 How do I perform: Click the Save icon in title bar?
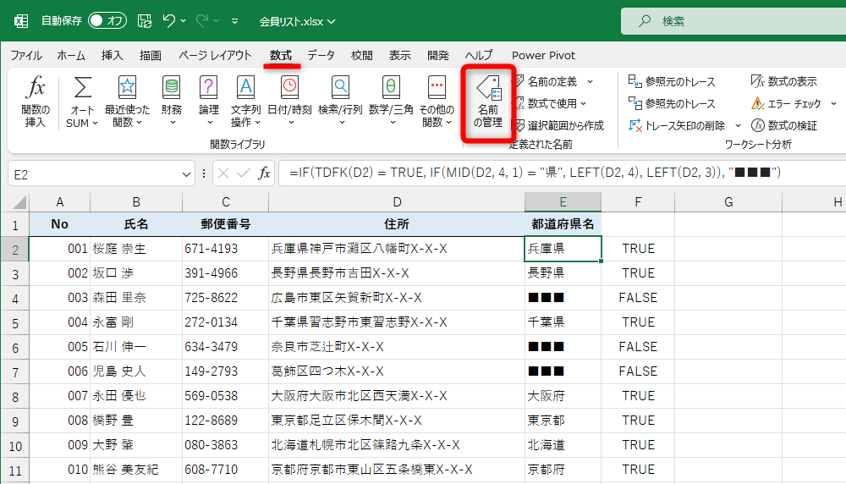point(145,21)
